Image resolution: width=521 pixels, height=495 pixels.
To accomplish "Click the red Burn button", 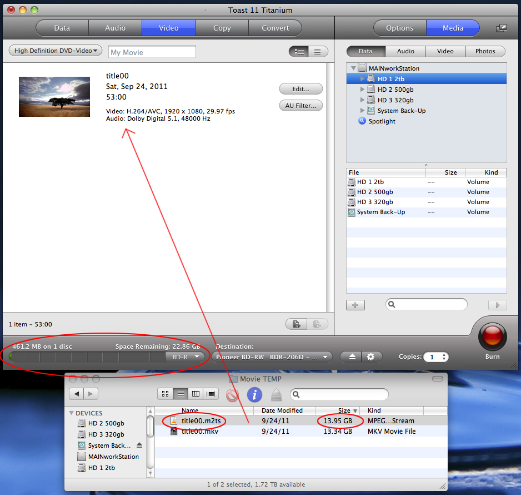I will [x=493, y=336].
